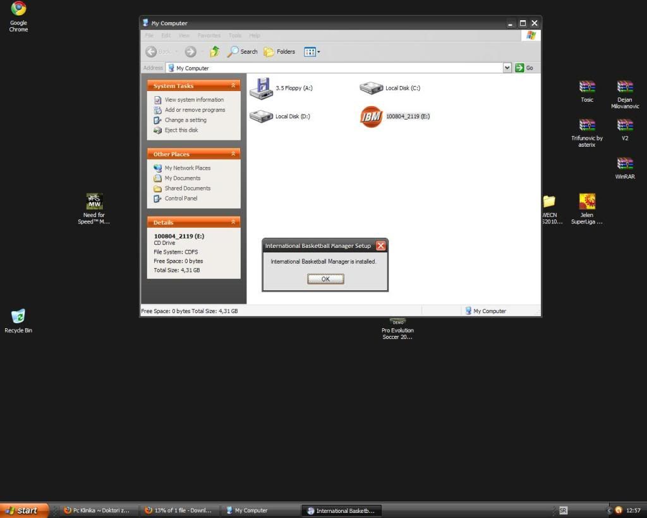Open the Views dropdown in the toolbar
Image resolution: width=647 pixels, height=518 pixels.
pyautogui.click(x=312, y=52)
